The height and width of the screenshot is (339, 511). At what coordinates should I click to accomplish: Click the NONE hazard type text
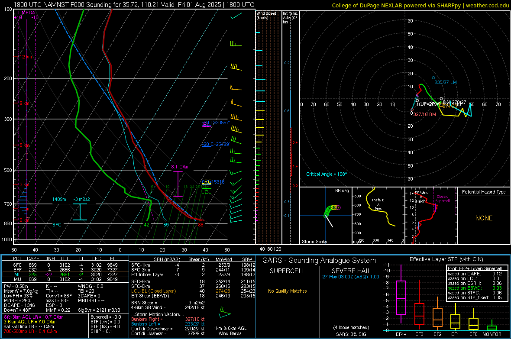tap(484, 218)
